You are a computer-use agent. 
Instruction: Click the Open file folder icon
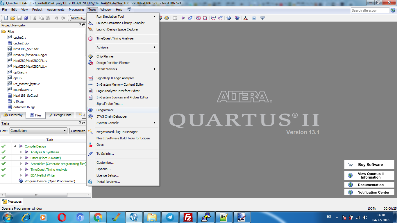tap(12, 18)
